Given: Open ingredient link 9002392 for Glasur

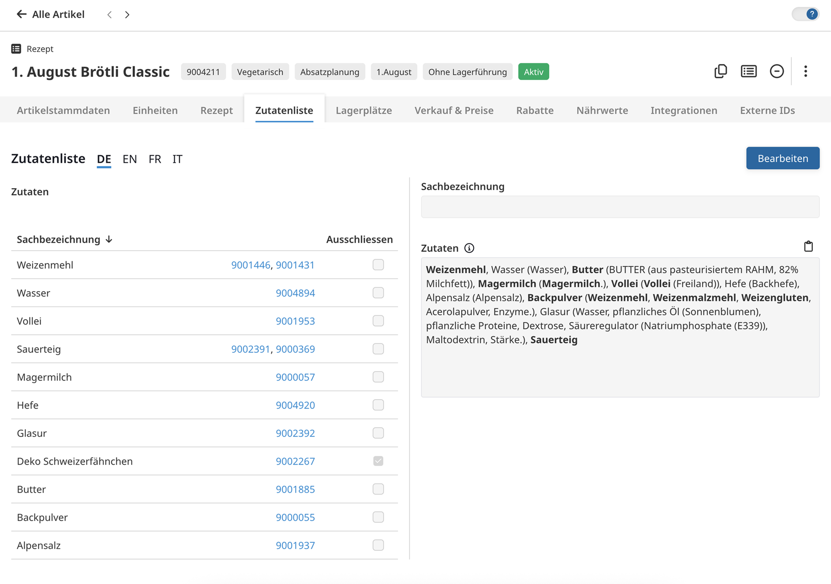Looking at the screenshot, I should [x=295, y=433].
